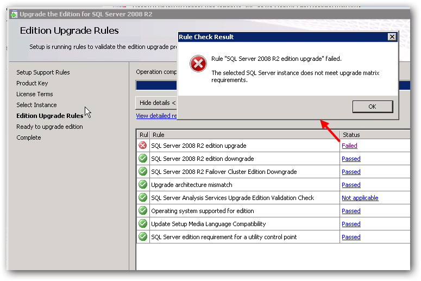Click the Status column header
Viewport: 421px width, 281px height.
pos(375,135)
